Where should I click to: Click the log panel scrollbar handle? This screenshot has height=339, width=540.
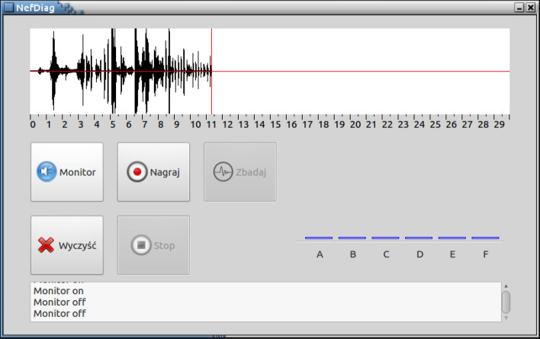pyautogui.click(x=506, y=302)
